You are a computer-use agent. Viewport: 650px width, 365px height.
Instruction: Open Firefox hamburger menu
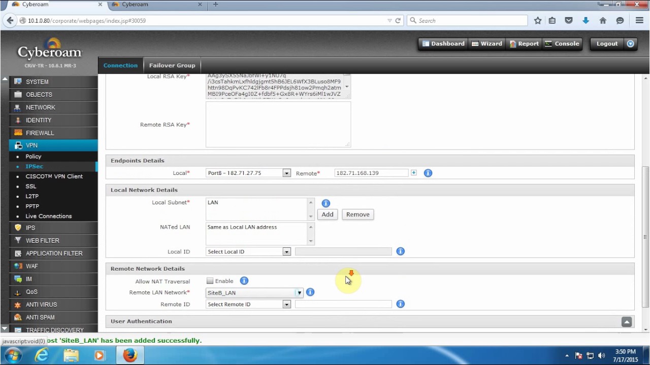[x=639, y=21]
